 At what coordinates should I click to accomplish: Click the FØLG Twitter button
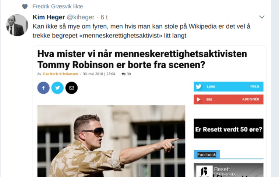255,86
